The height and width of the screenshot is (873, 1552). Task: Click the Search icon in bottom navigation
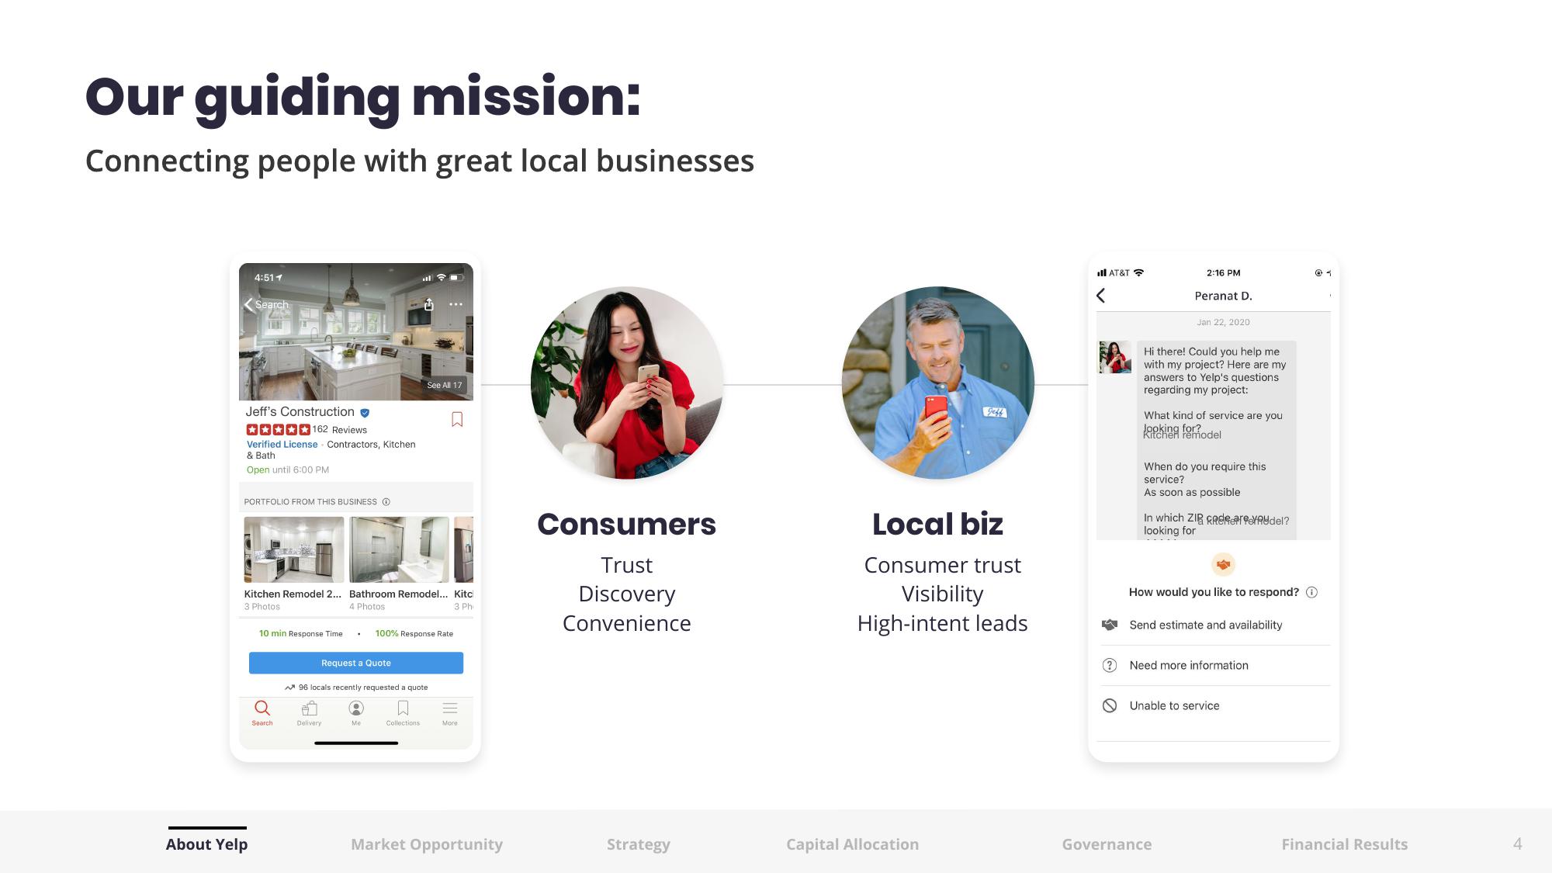[x=262, y=712]
